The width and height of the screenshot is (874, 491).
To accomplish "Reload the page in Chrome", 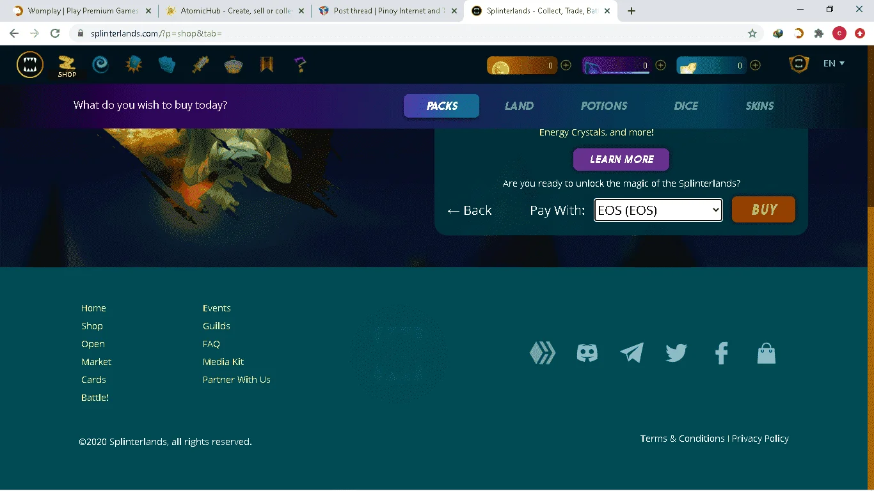I will 55,33.
